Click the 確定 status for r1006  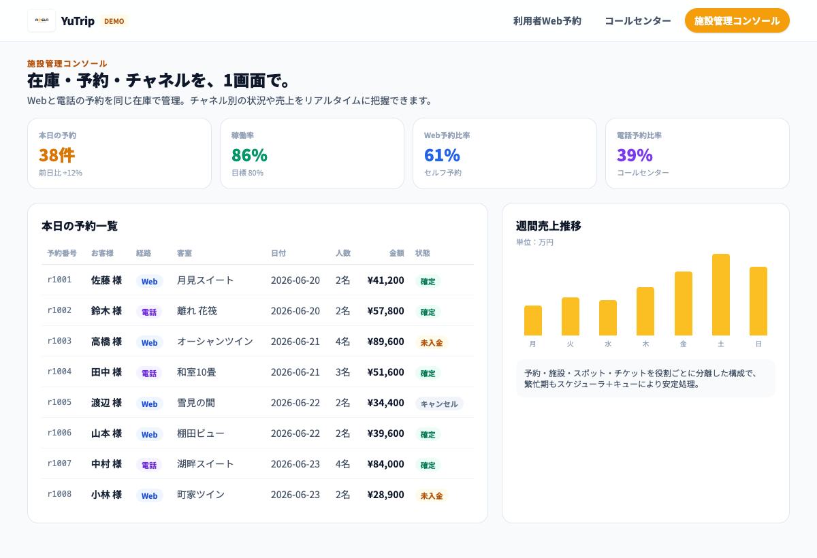pyautogui.click(x=428, y=434)
